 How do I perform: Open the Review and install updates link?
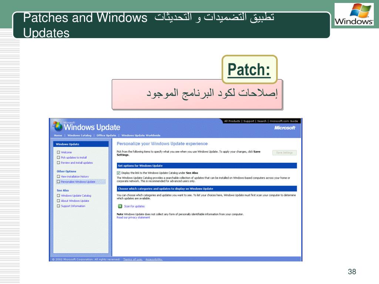pos(77,163)
